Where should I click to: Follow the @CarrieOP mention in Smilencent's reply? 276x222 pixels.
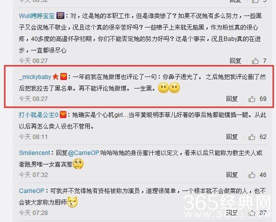(84, 152)
